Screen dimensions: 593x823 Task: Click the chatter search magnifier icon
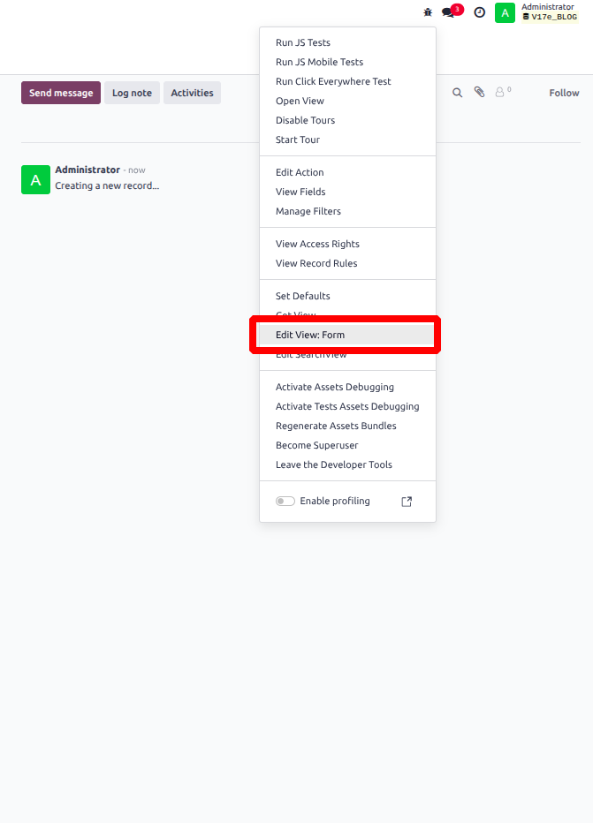coord(458,93)
